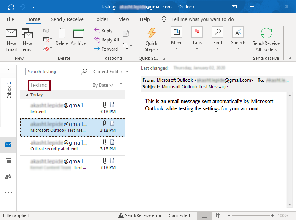Viewport: 296px width, 220px height.
Task: Click item type icon on Critical security alert.eml
Action: [x=112, y=142]
